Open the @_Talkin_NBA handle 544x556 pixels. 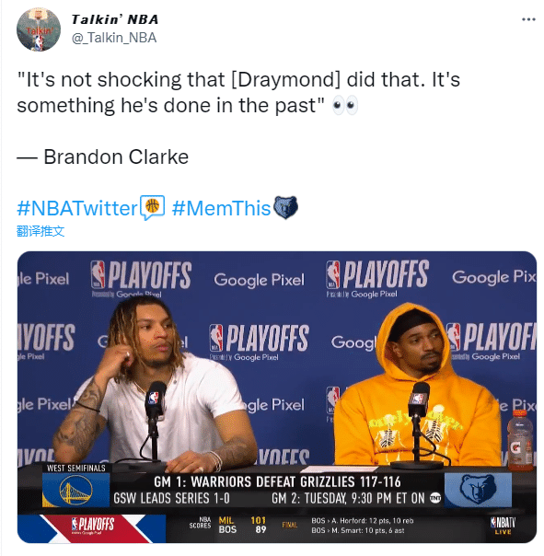click(x=114, y=38)
